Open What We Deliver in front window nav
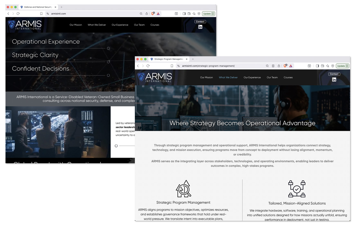Screen dimensions: 354x225 click(228, 77)
